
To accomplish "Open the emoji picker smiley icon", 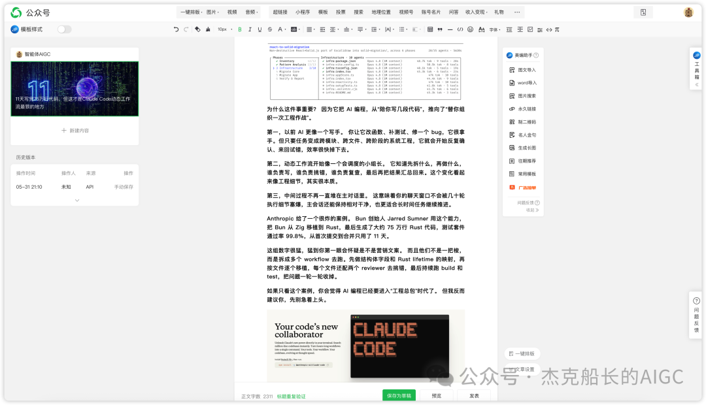I will tap(470, 29).
